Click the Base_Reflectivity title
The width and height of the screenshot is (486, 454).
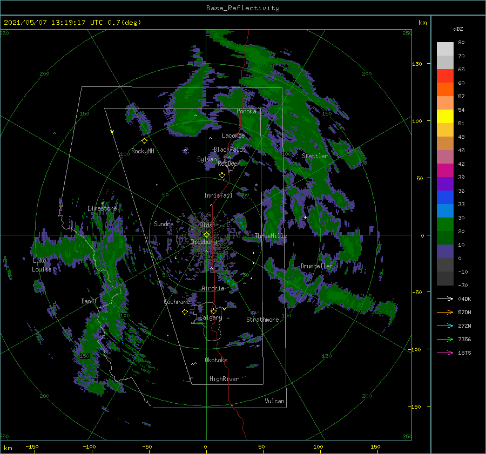(243, 8)
